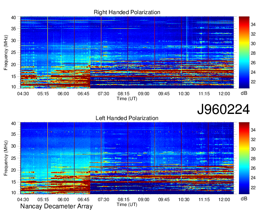Viewport: 260px width, 211px height.
Task: Click the bottom plot's "Time (UT)" label
Action: [127, 205]
